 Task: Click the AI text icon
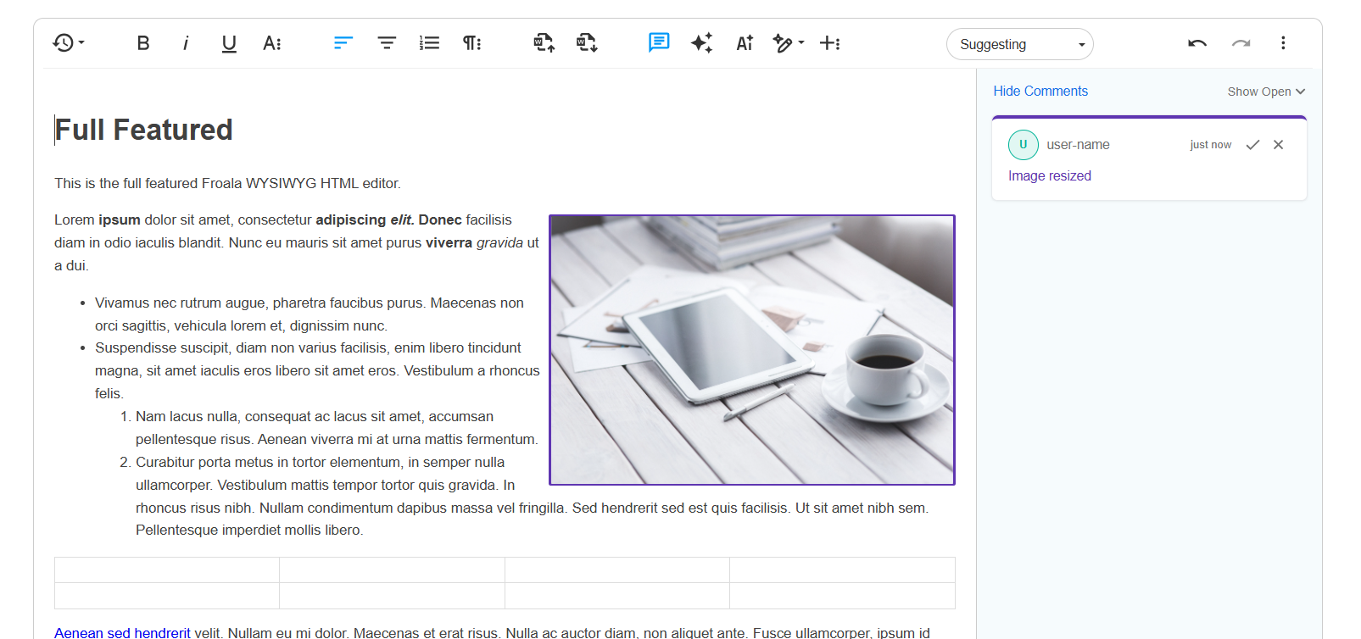tap(745, 43)
